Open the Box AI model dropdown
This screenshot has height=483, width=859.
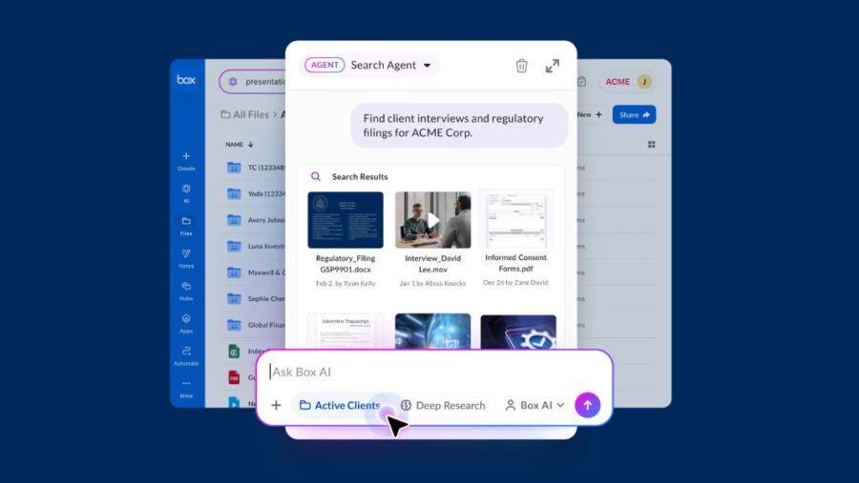(x=534, y=405)
